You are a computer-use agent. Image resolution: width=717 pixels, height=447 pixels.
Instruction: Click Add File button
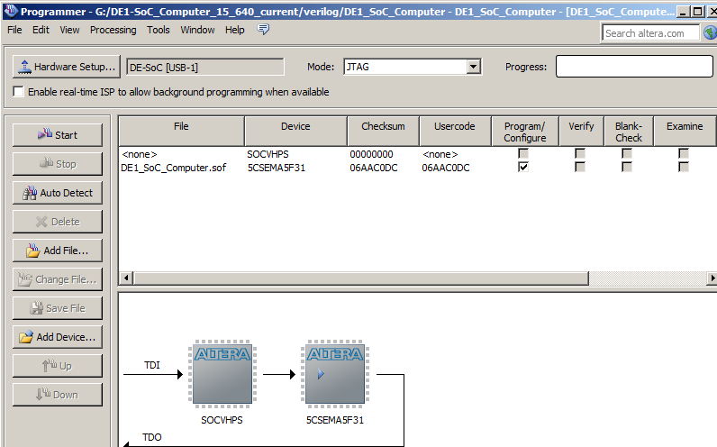pyautogui.click(x=57, y=251)
